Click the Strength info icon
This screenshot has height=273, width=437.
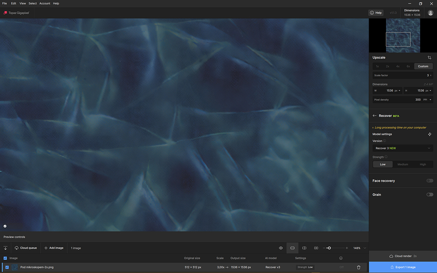tap(386, 157)
